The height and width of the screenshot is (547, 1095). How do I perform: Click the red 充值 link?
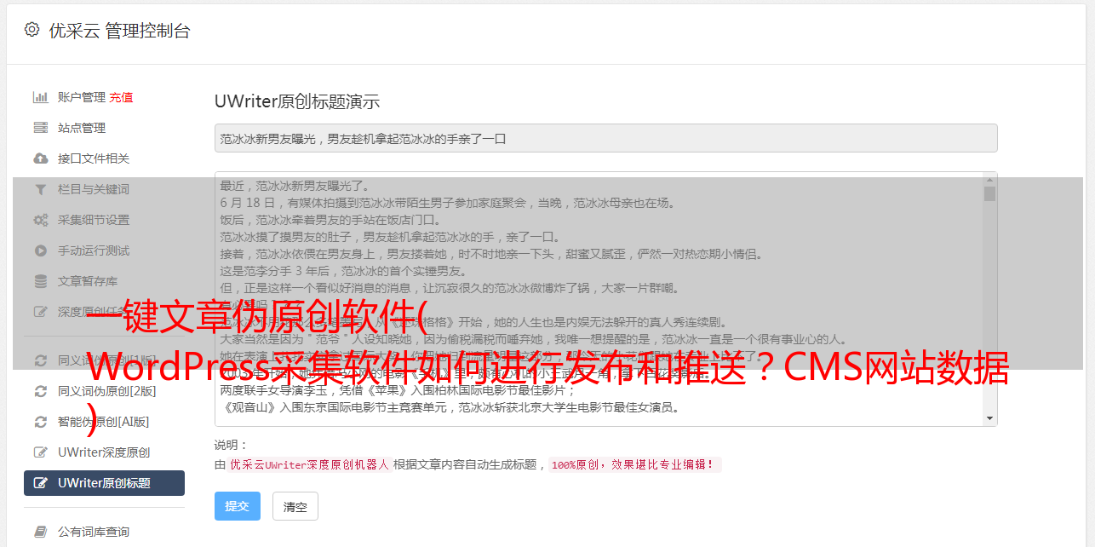[x=121, y=97]
